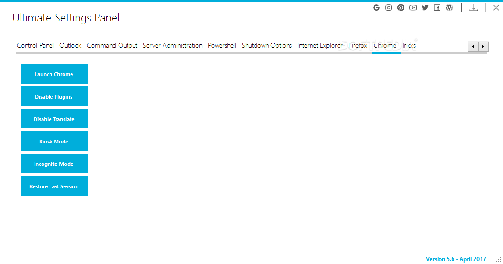
Task: Click the tab strip left arrow
Action: point(473,47)
